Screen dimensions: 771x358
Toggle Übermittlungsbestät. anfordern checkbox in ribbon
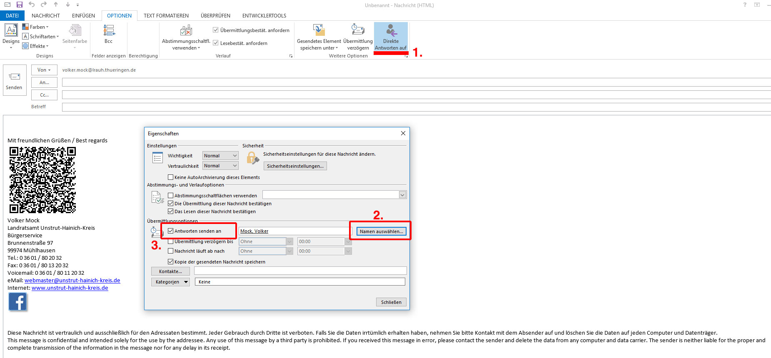[216, 30]
